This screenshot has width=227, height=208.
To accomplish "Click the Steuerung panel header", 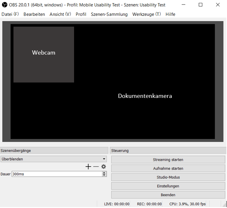I will 168,151.
